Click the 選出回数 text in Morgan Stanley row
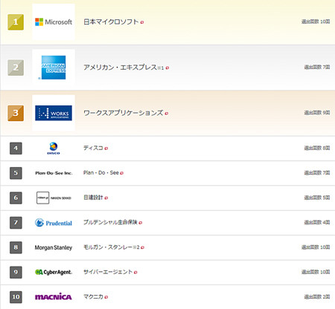The width and height of the screenshot is (335, 309). click(316, 247)
